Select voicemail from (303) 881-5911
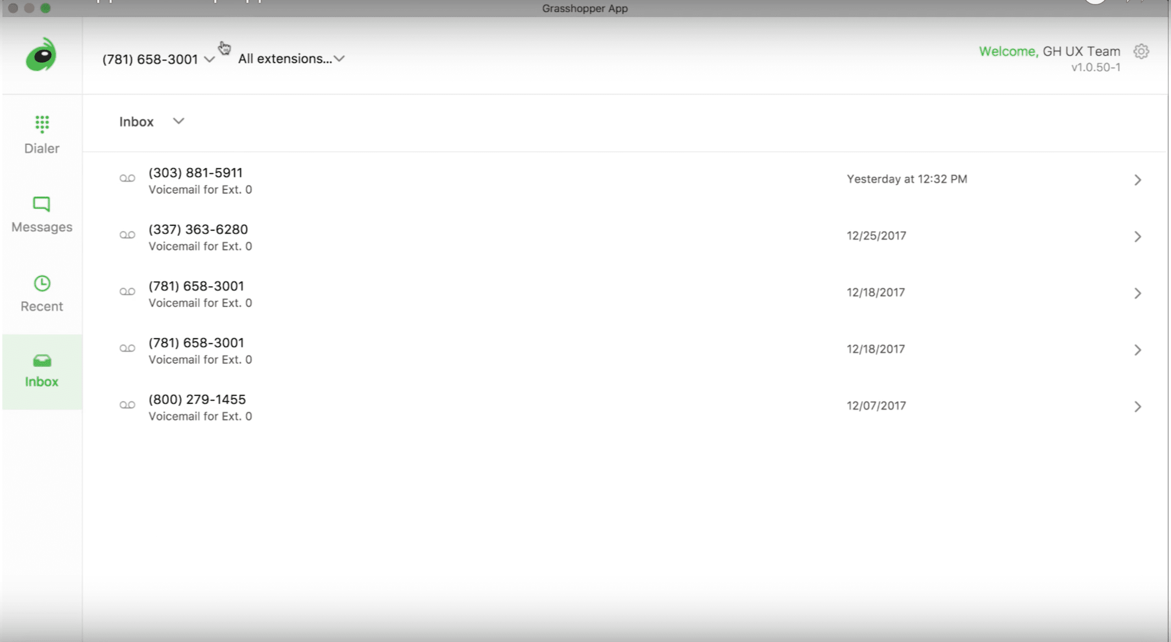 click(x=196, y=173)
